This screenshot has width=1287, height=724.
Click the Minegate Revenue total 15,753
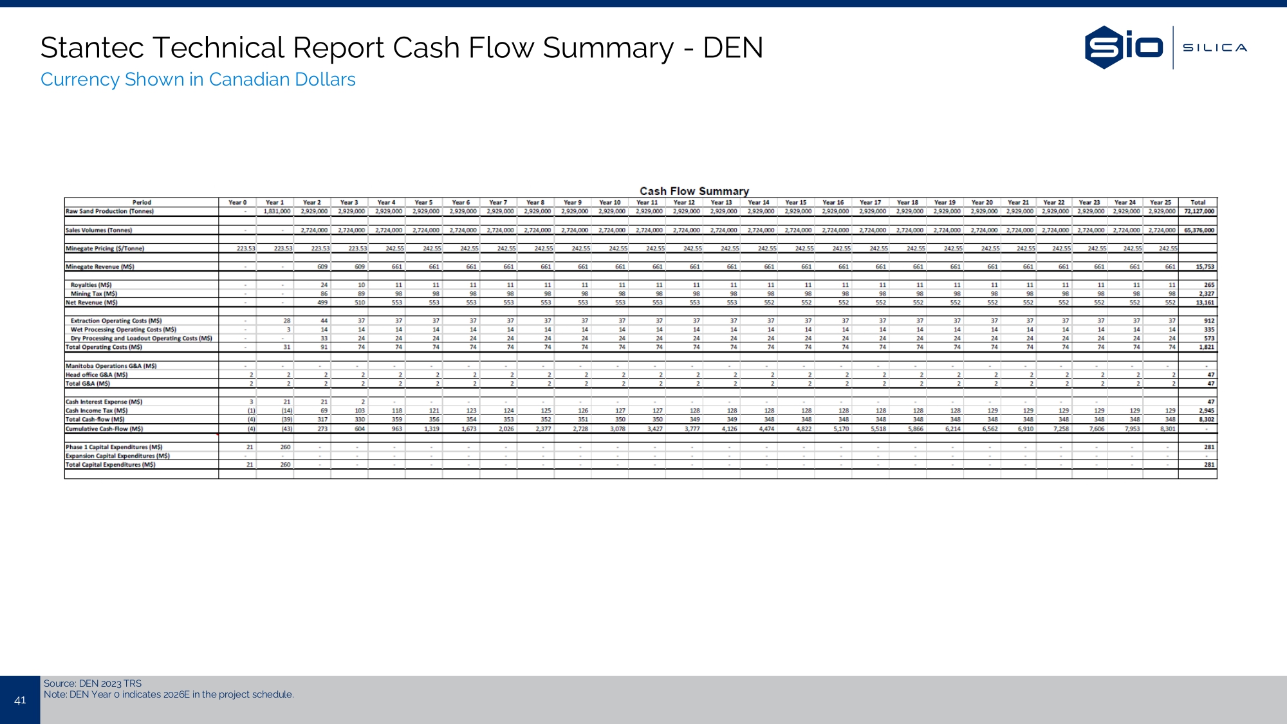(x=1205, y=266)
